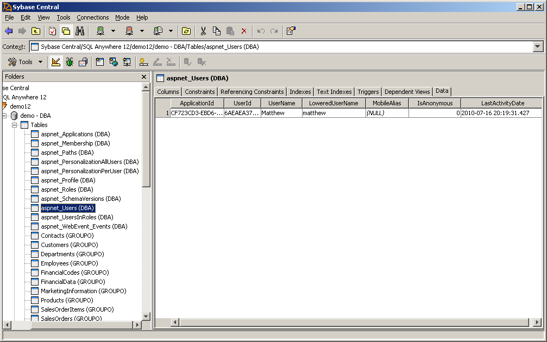Open the Tools menu
Screen dimensions: 547x342
tap(64, 17)
